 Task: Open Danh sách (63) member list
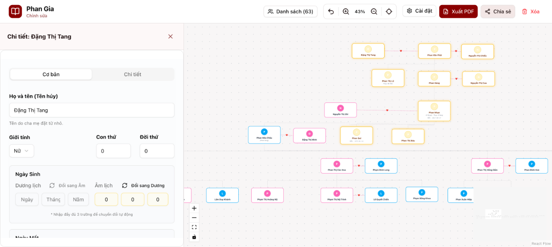tap(290, 11)
